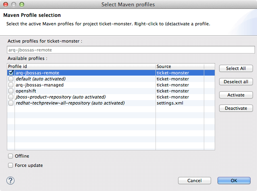
Task: Select the openshift profile row
Action: 81,91
